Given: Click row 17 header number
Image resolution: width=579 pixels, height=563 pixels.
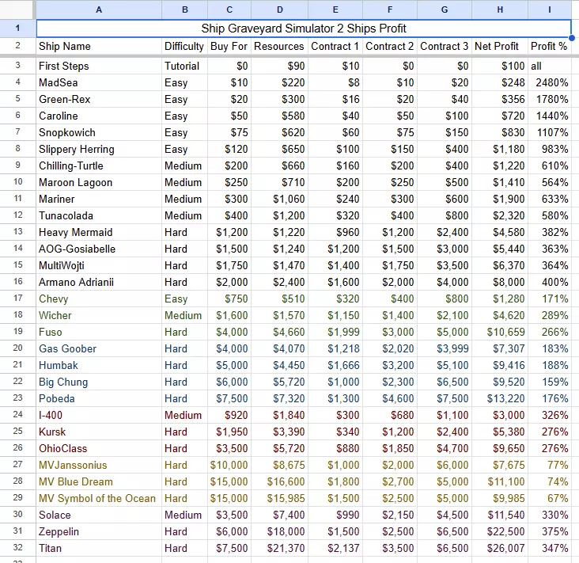Looking at the screenshot, I should point(17,299).
